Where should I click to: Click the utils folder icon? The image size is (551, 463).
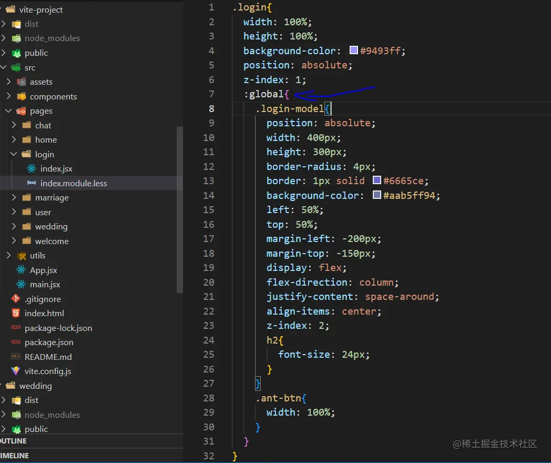(x=22, y=256)
